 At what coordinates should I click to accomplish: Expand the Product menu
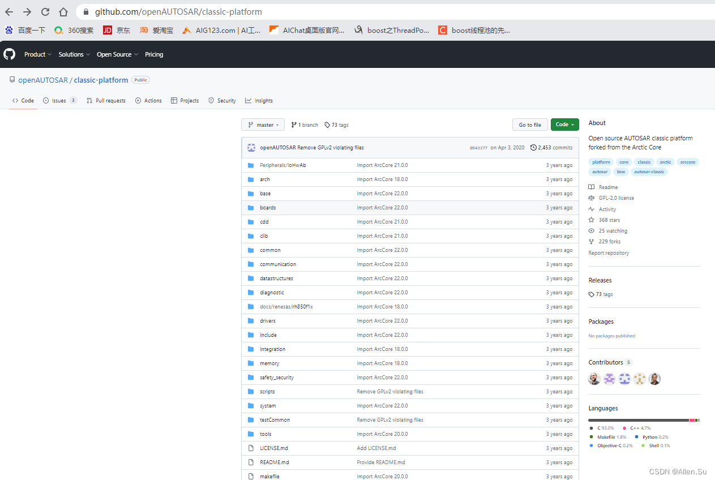tap(38, 54)
